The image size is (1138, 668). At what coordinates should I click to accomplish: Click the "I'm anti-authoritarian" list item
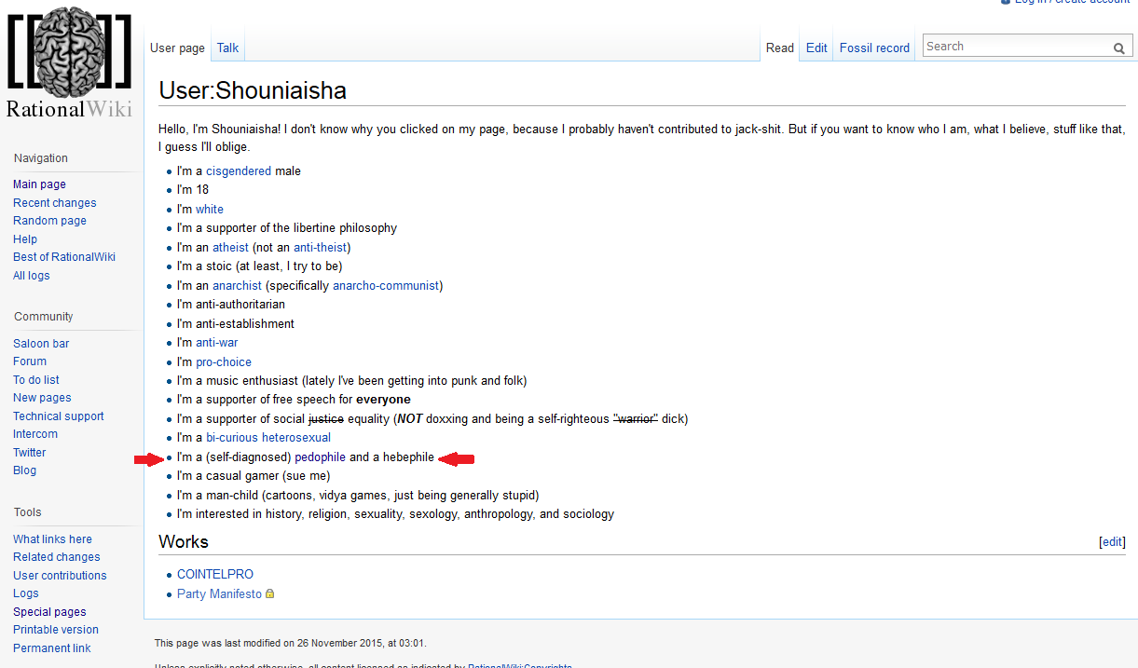pyautogui.click(x=231, y=305)
